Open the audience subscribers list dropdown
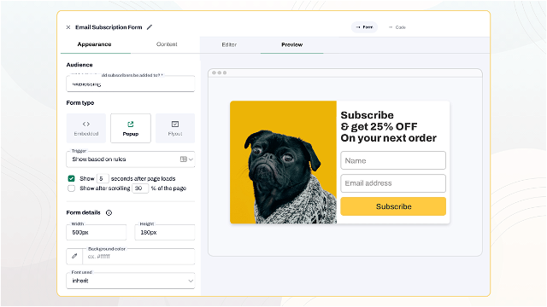 (x=131, y=84)
